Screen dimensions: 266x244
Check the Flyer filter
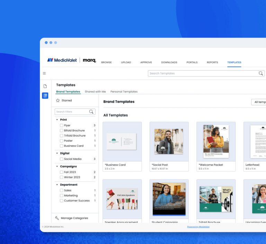(61, 125)
